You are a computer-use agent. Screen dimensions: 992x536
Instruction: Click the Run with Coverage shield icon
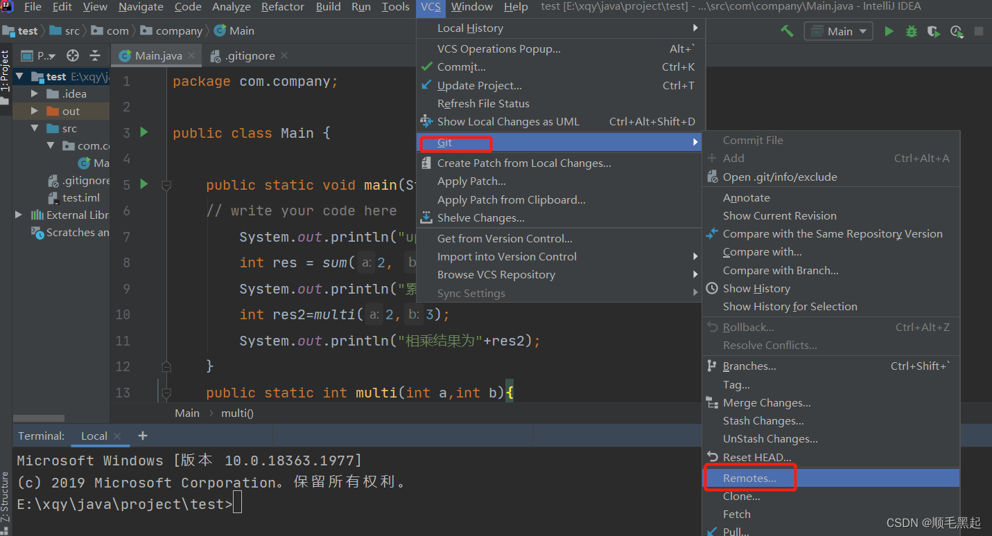coord(934,31)
